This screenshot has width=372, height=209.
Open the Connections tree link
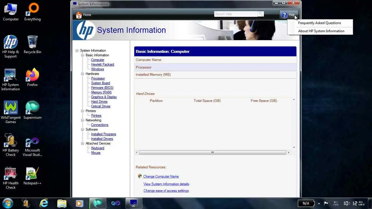point(100,125)
